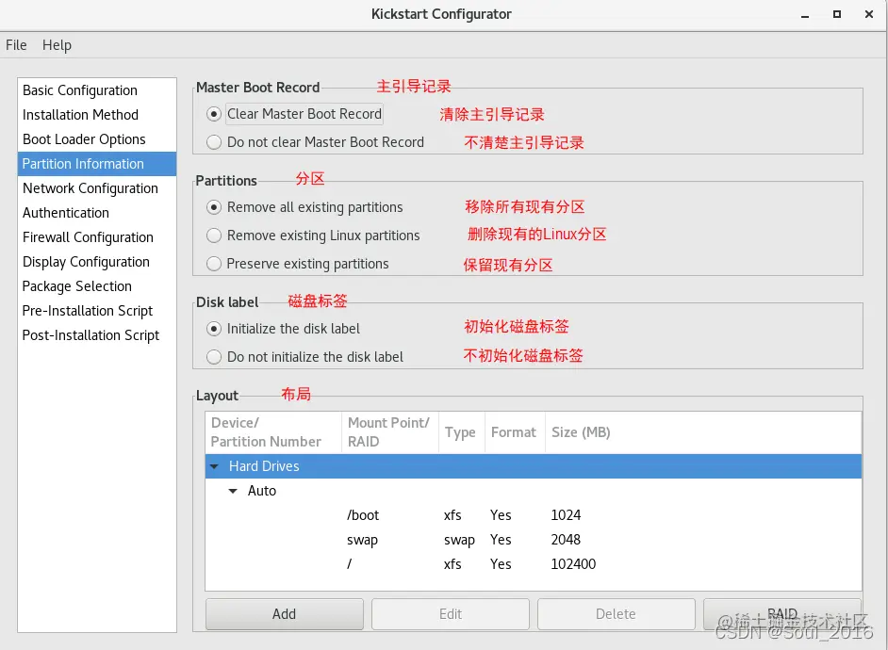The height and width of the screenshot is (650, 888).
Task: Click the Format column header
Action: tap(515, 432)
